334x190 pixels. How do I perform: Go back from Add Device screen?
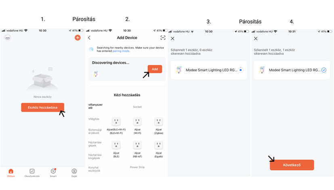pyautogui.click(x=89, y=37)
